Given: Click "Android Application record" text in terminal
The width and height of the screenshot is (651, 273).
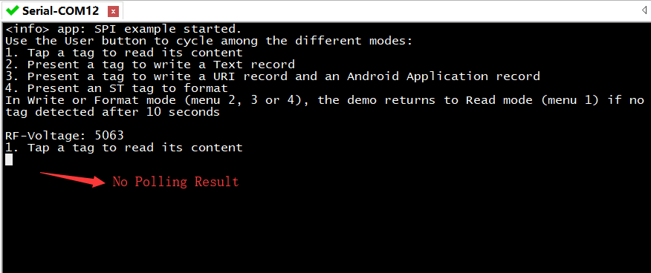Looking at the screenshot, I should point(444,76).
